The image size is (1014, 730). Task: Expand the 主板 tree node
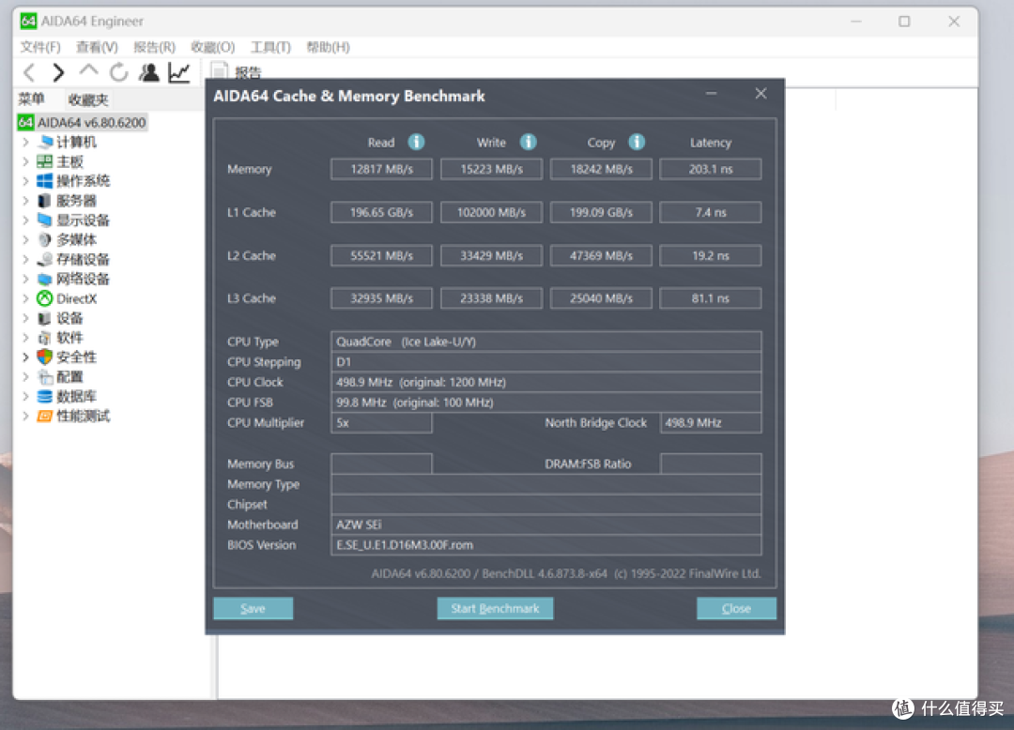(26, 161)
